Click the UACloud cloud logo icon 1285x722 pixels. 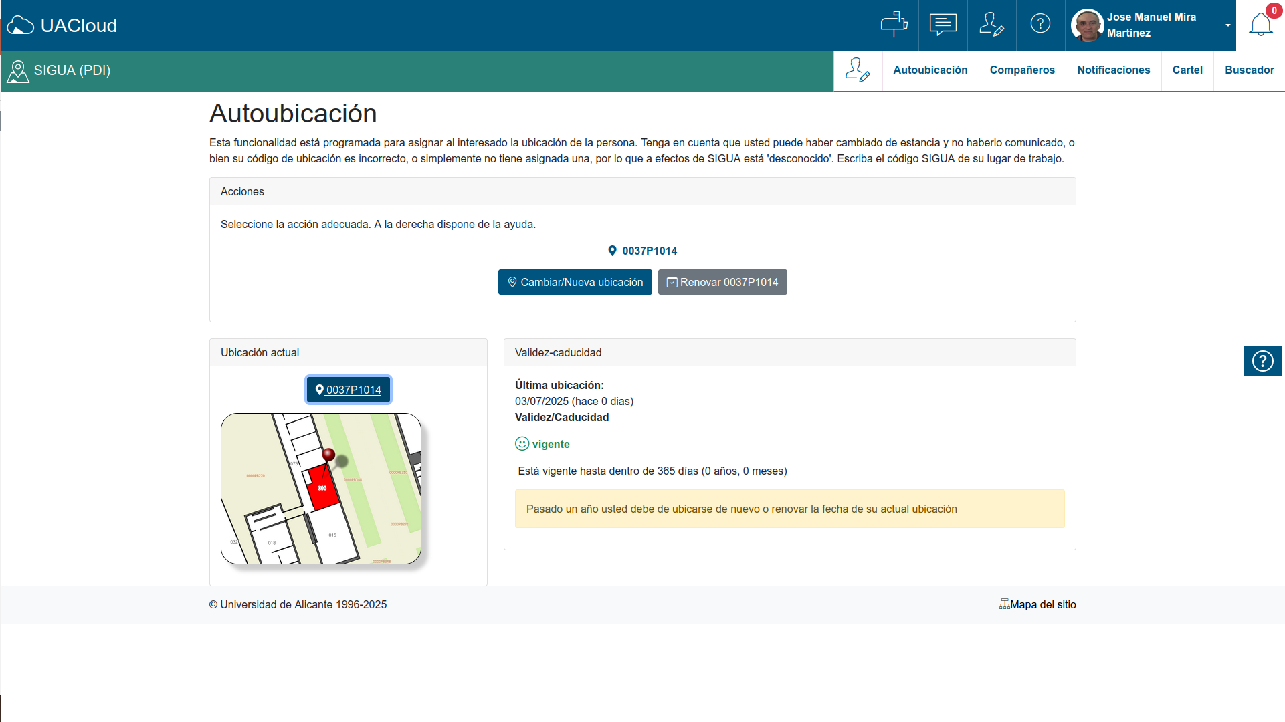[x=20, y=25]
